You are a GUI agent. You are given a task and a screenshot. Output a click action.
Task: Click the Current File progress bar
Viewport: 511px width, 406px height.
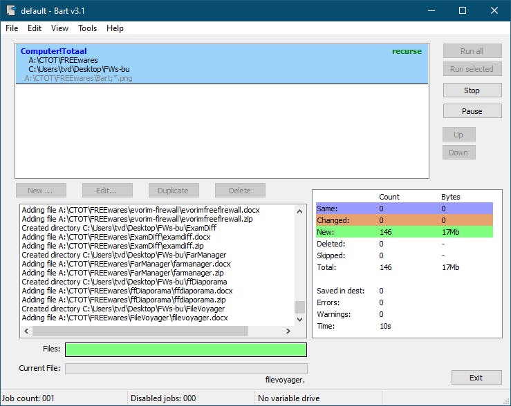coord(186,369)
